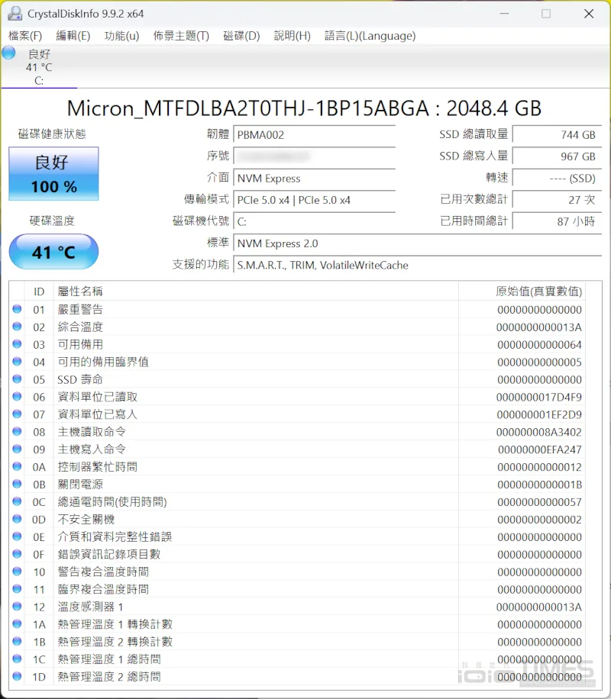Screen dimensions: 611x699
Task: Click the rotation rate value ---- (SSD)
Action: tap(557, 179)
